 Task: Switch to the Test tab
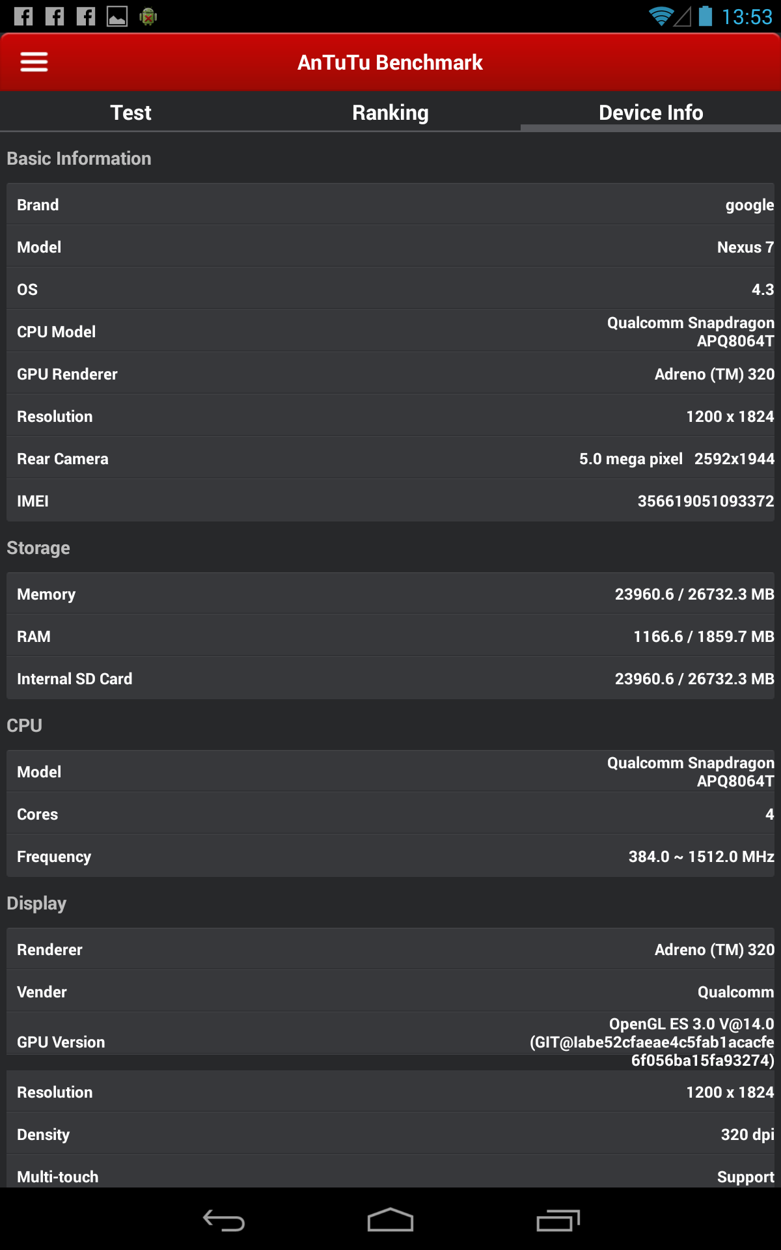coord(131,113)
